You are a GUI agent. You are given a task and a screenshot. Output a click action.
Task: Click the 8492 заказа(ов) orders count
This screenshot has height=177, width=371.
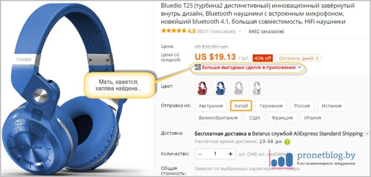[x=266, y=31]
